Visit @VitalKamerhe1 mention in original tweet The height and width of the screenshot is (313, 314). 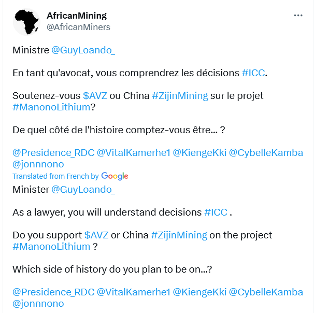pos(134,153)
